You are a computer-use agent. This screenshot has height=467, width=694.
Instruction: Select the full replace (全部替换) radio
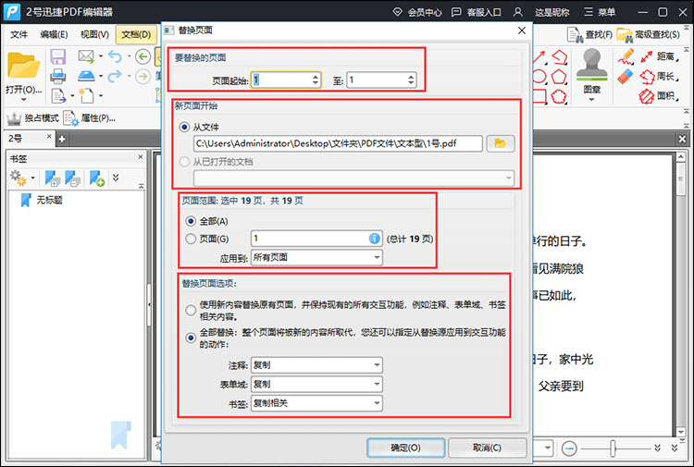point(191,338)
